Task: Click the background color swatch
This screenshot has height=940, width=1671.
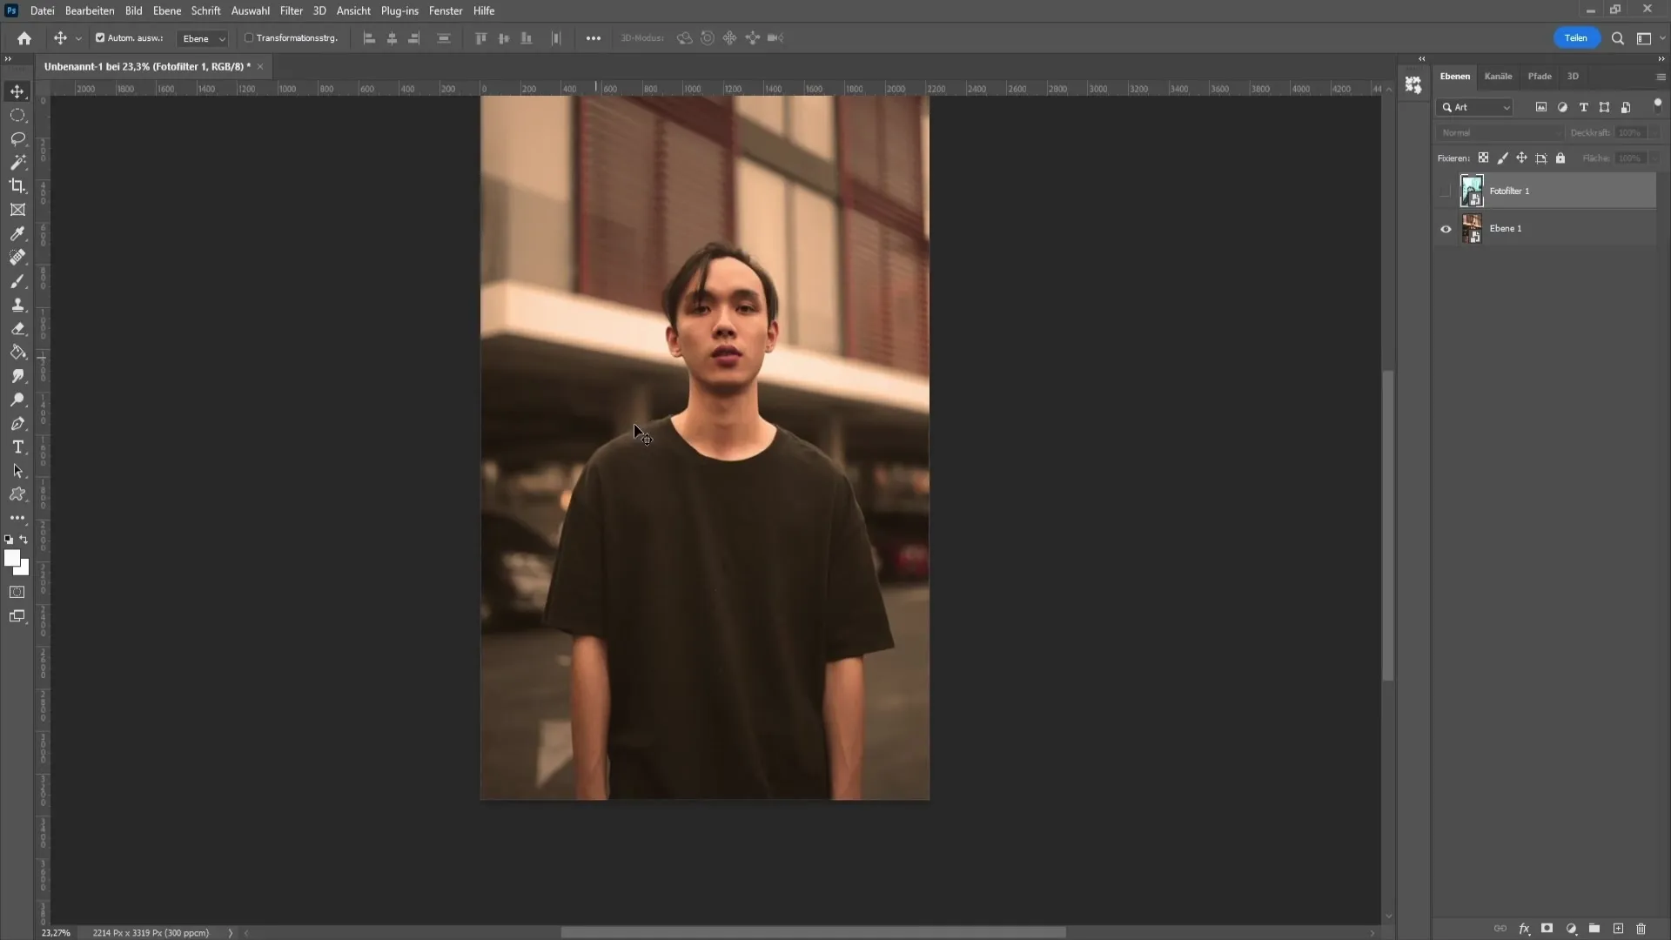Action: coord(23,570)
